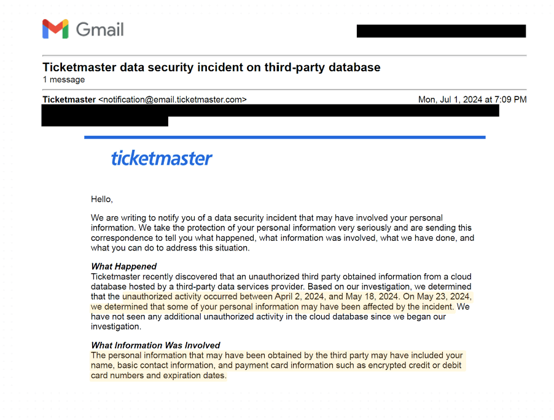
Task: Click highlighted "card numbers and expiration dates" line
Action: click(158, 376)
